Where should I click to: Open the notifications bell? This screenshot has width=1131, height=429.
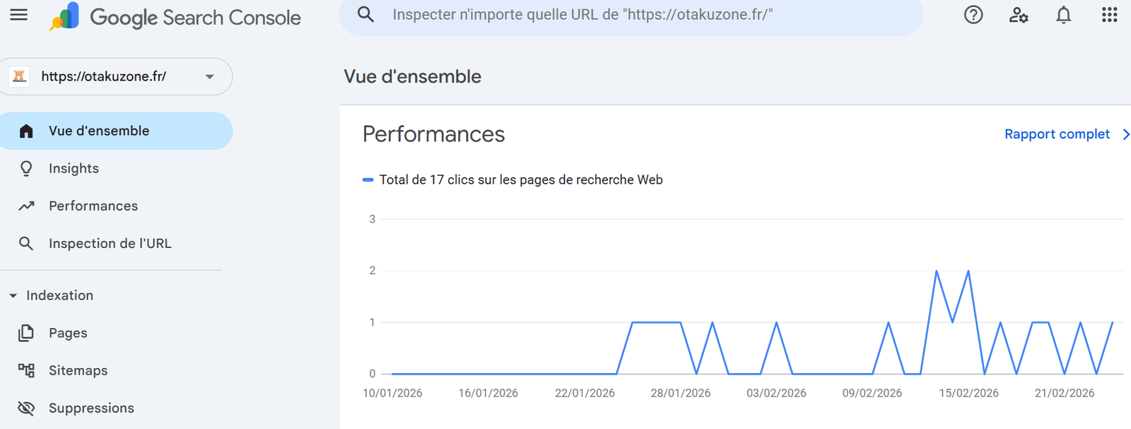pyautogui.click(x=1063, y=15)
